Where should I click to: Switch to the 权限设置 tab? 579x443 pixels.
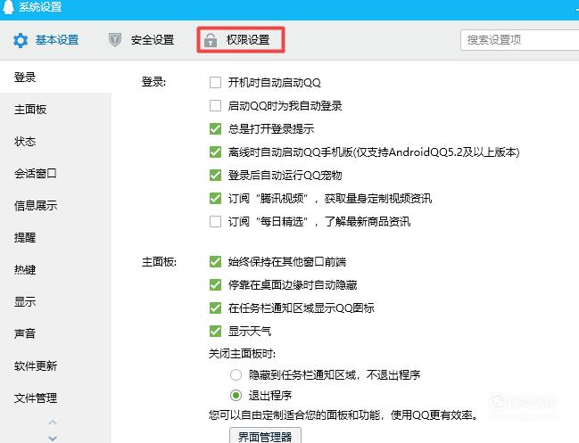[241, 40]
